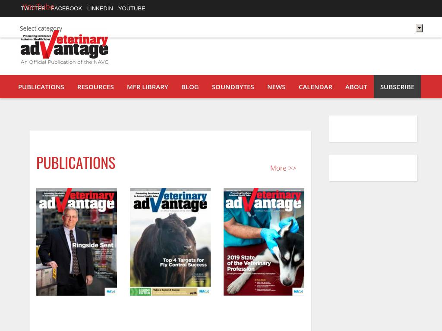Open MFR Library from the nav bar
Screen dimensions: 442x331
tap(147, 87)
